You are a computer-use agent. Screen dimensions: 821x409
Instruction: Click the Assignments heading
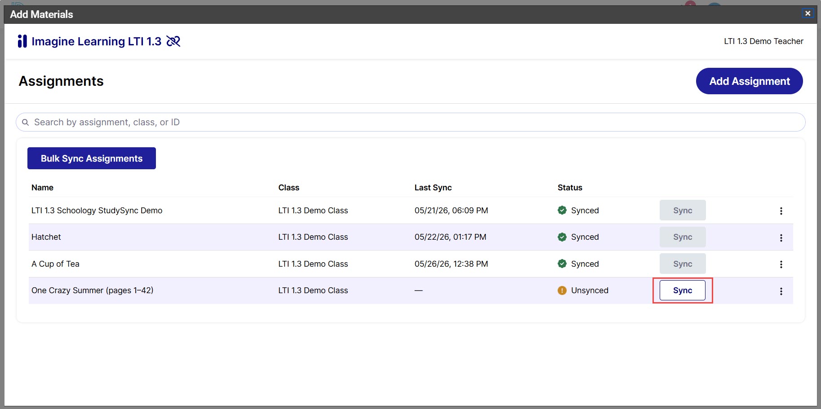pyautogui.click(x=61, y=81)
